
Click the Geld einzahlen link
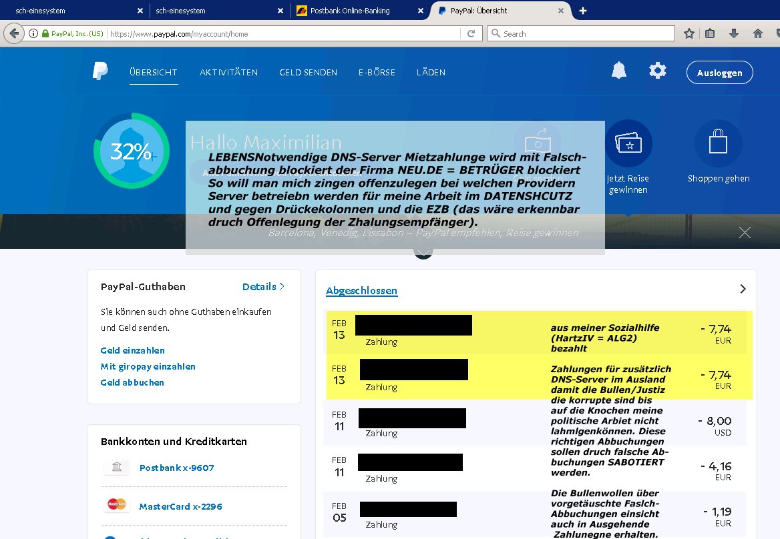coord(132,350)
